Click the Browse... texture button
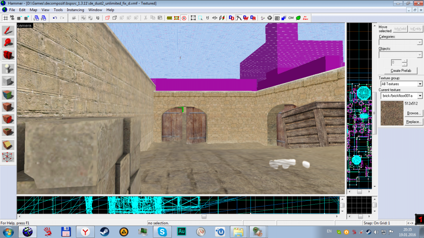This screenshot has height=238, width=424. pyautogui.click(x=413, y=113)
